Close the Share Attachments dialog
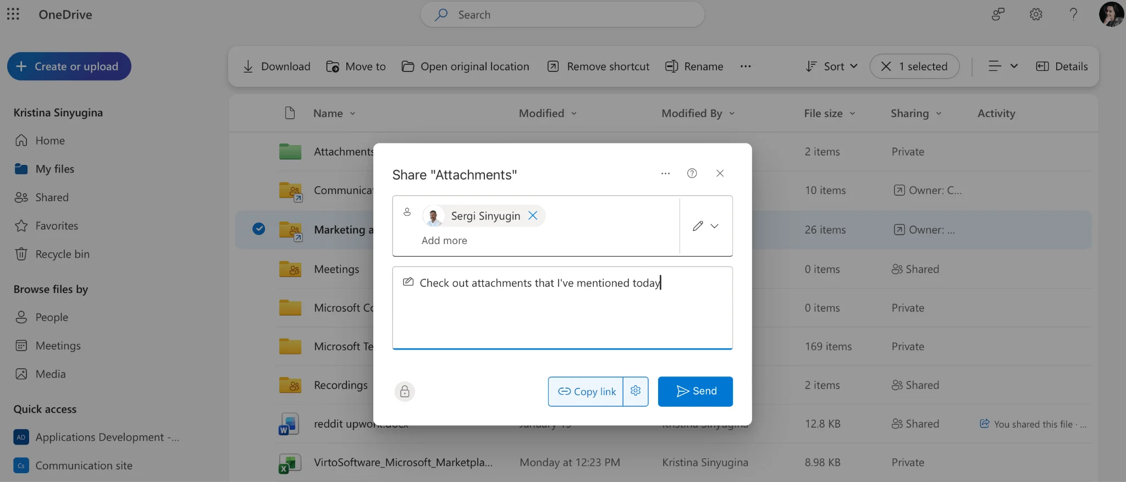Screen dimensions: 1126x482 [720, 174]
